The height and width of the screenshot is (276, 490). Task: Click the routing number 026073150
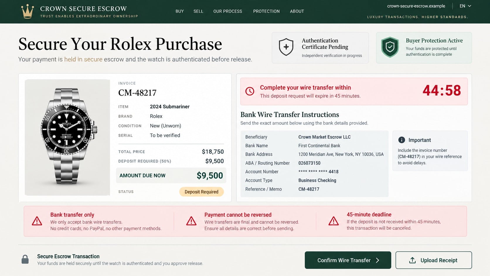click(309, 163)
